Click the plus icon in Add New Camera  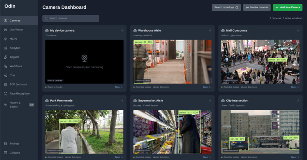point(277,8)
